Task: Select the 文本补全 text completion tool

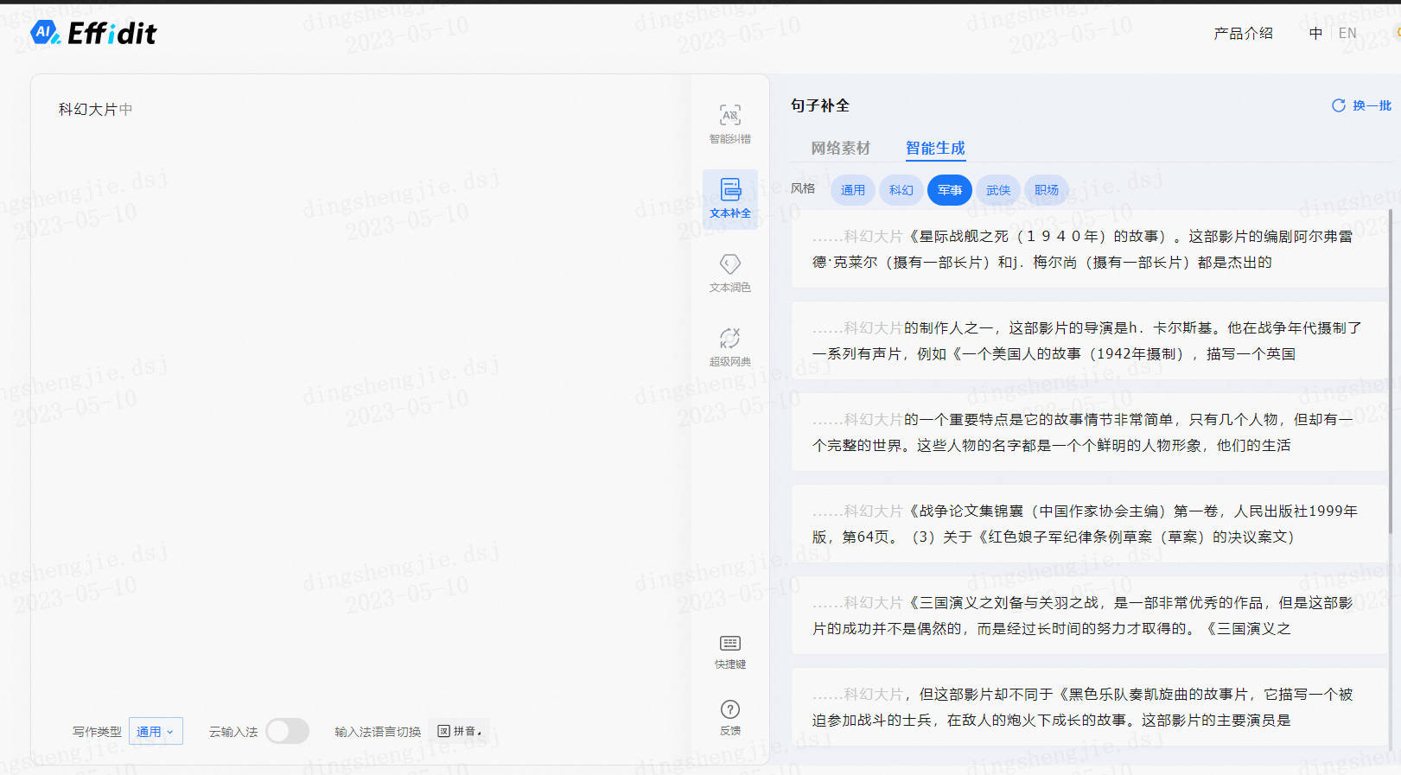Action: (x=729, y=199)
